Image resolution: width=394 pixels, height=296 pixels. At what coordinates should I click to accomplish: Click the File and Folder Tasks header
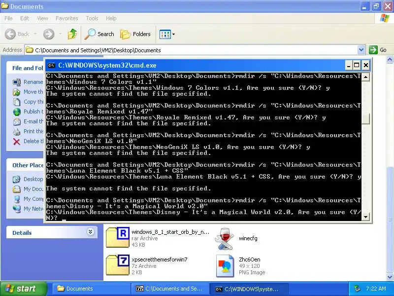point(28,68)
